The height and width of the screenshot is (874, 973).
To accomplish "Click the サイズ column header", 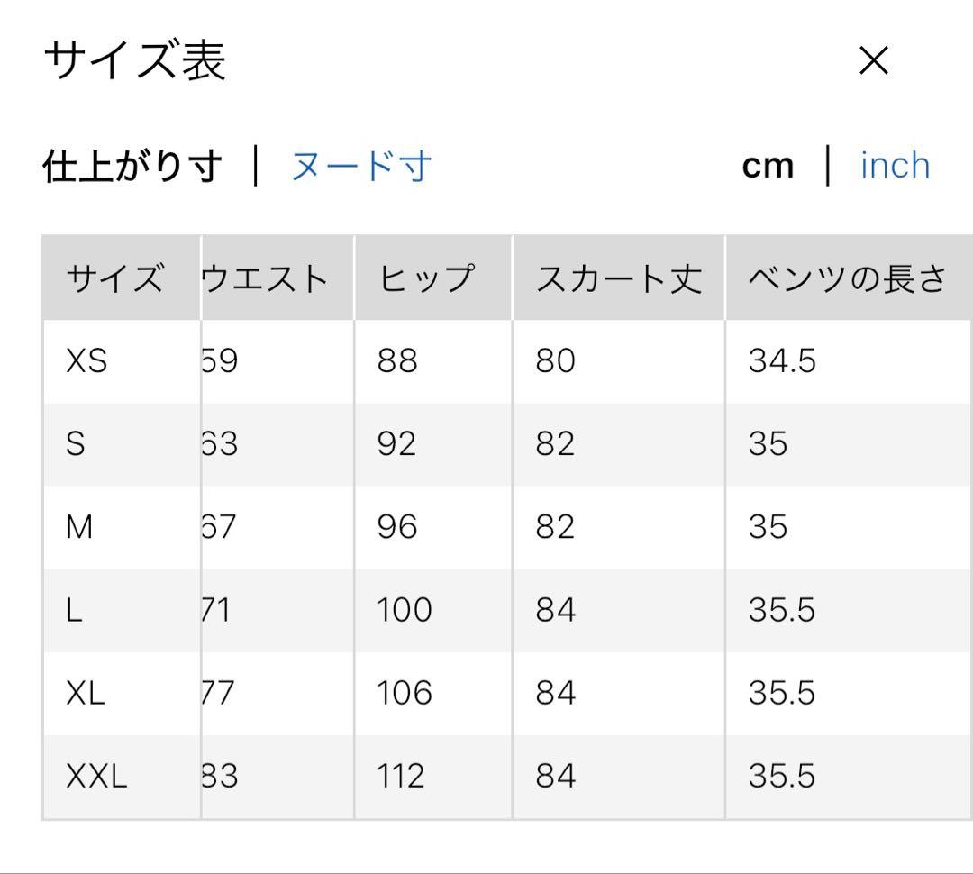I will [115, 278].
